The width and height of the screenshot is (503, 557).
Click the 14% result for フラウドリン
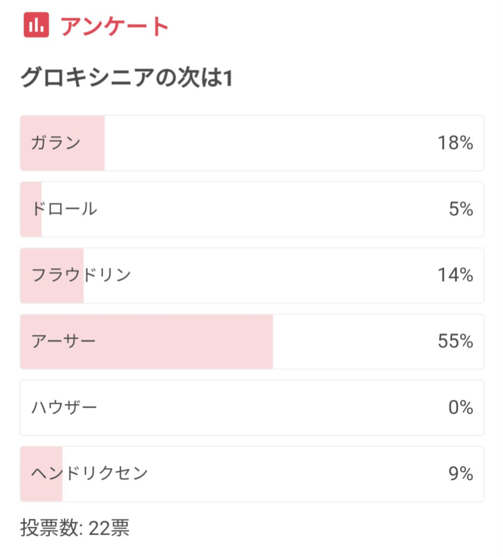coord(455,275)
